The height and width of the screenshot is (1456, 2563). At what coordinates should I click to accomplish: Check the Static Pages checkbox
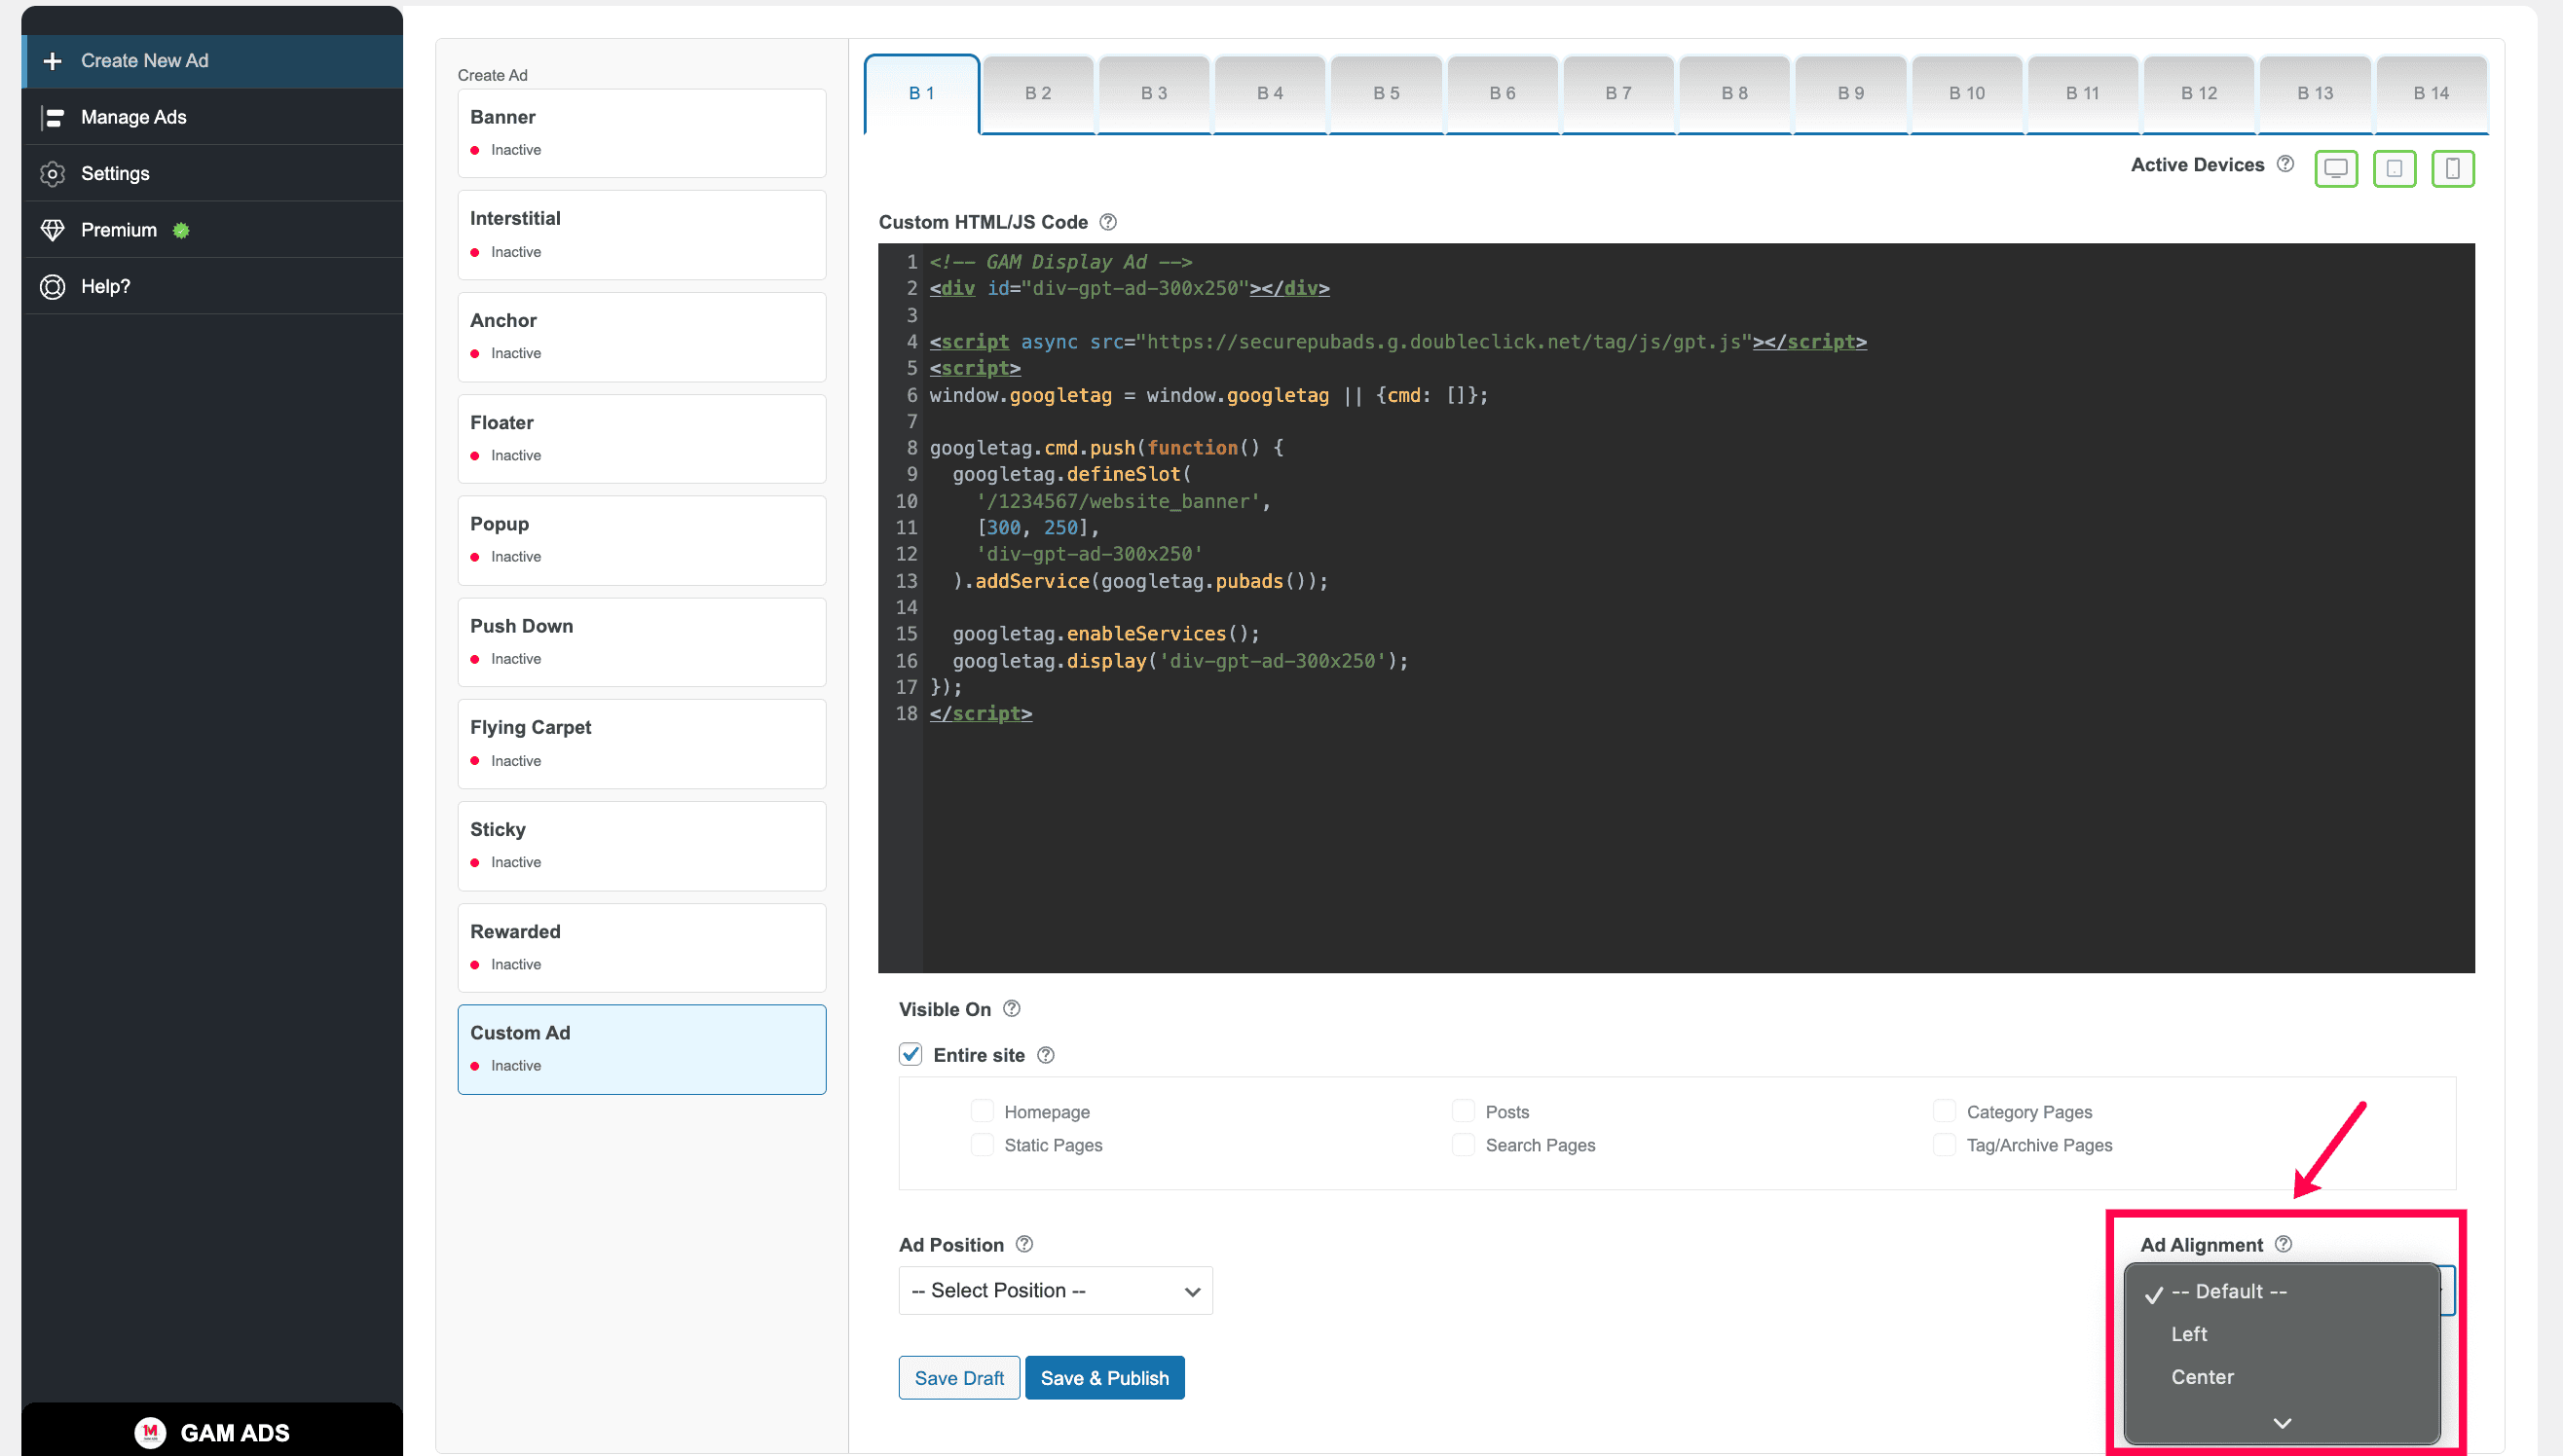tap(983, 1144)
